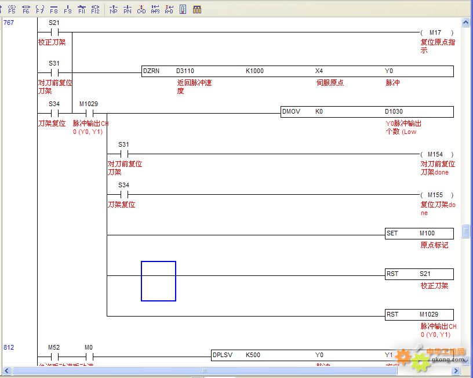Click the 返回脉冲速度 comment

194,87
